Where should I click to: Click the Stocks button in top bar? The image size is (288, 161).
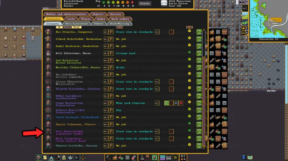click(145, 3)
